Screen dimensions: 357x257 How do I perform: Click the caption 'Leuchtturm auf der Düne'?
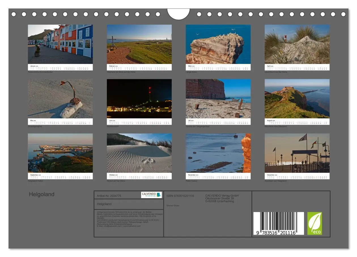(x=276, y=72)
